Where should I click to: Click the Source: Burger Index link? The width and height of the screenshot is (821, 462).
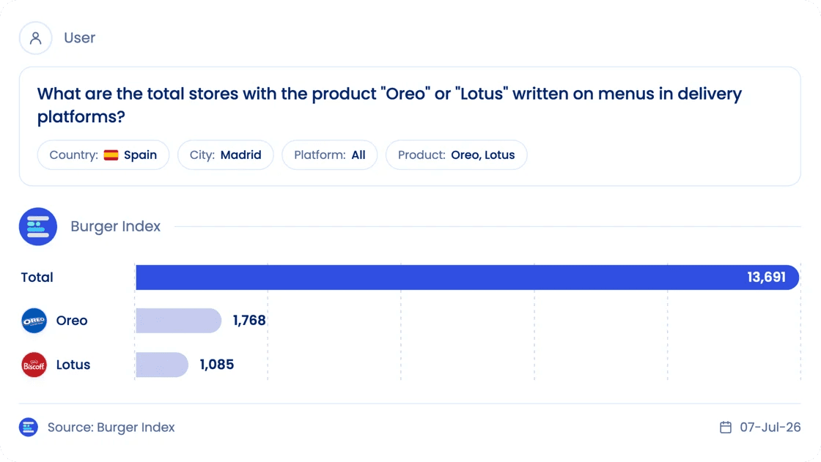point(111,428)
